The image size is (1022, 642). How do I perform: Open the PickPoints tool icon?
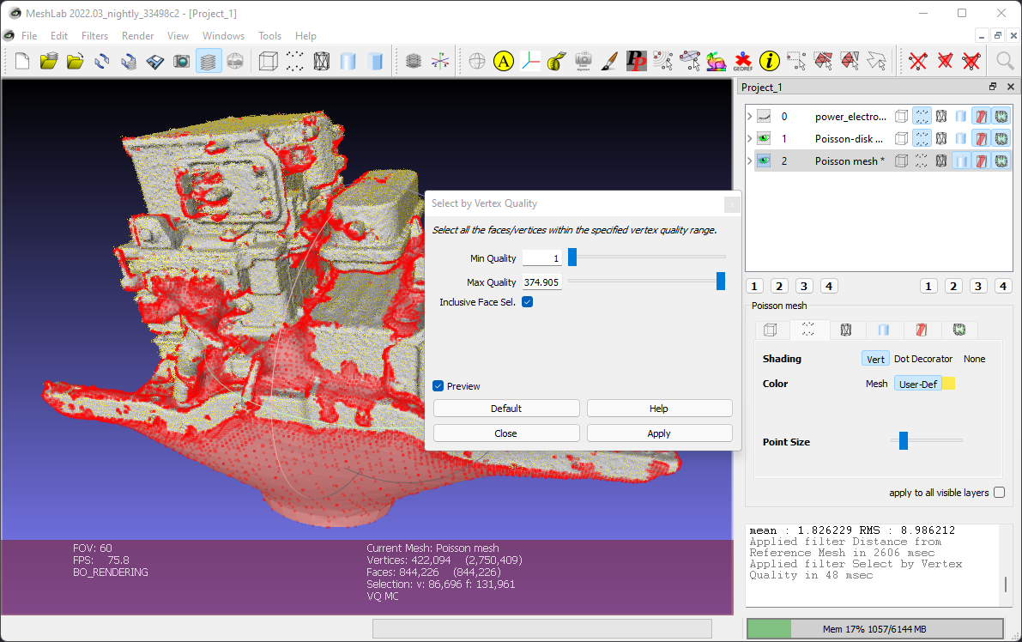click(636, 61)
